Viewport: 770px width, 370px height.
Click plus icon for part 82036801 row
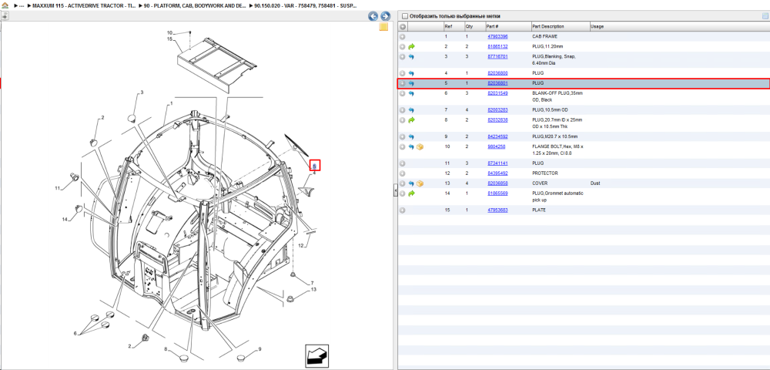402,83
